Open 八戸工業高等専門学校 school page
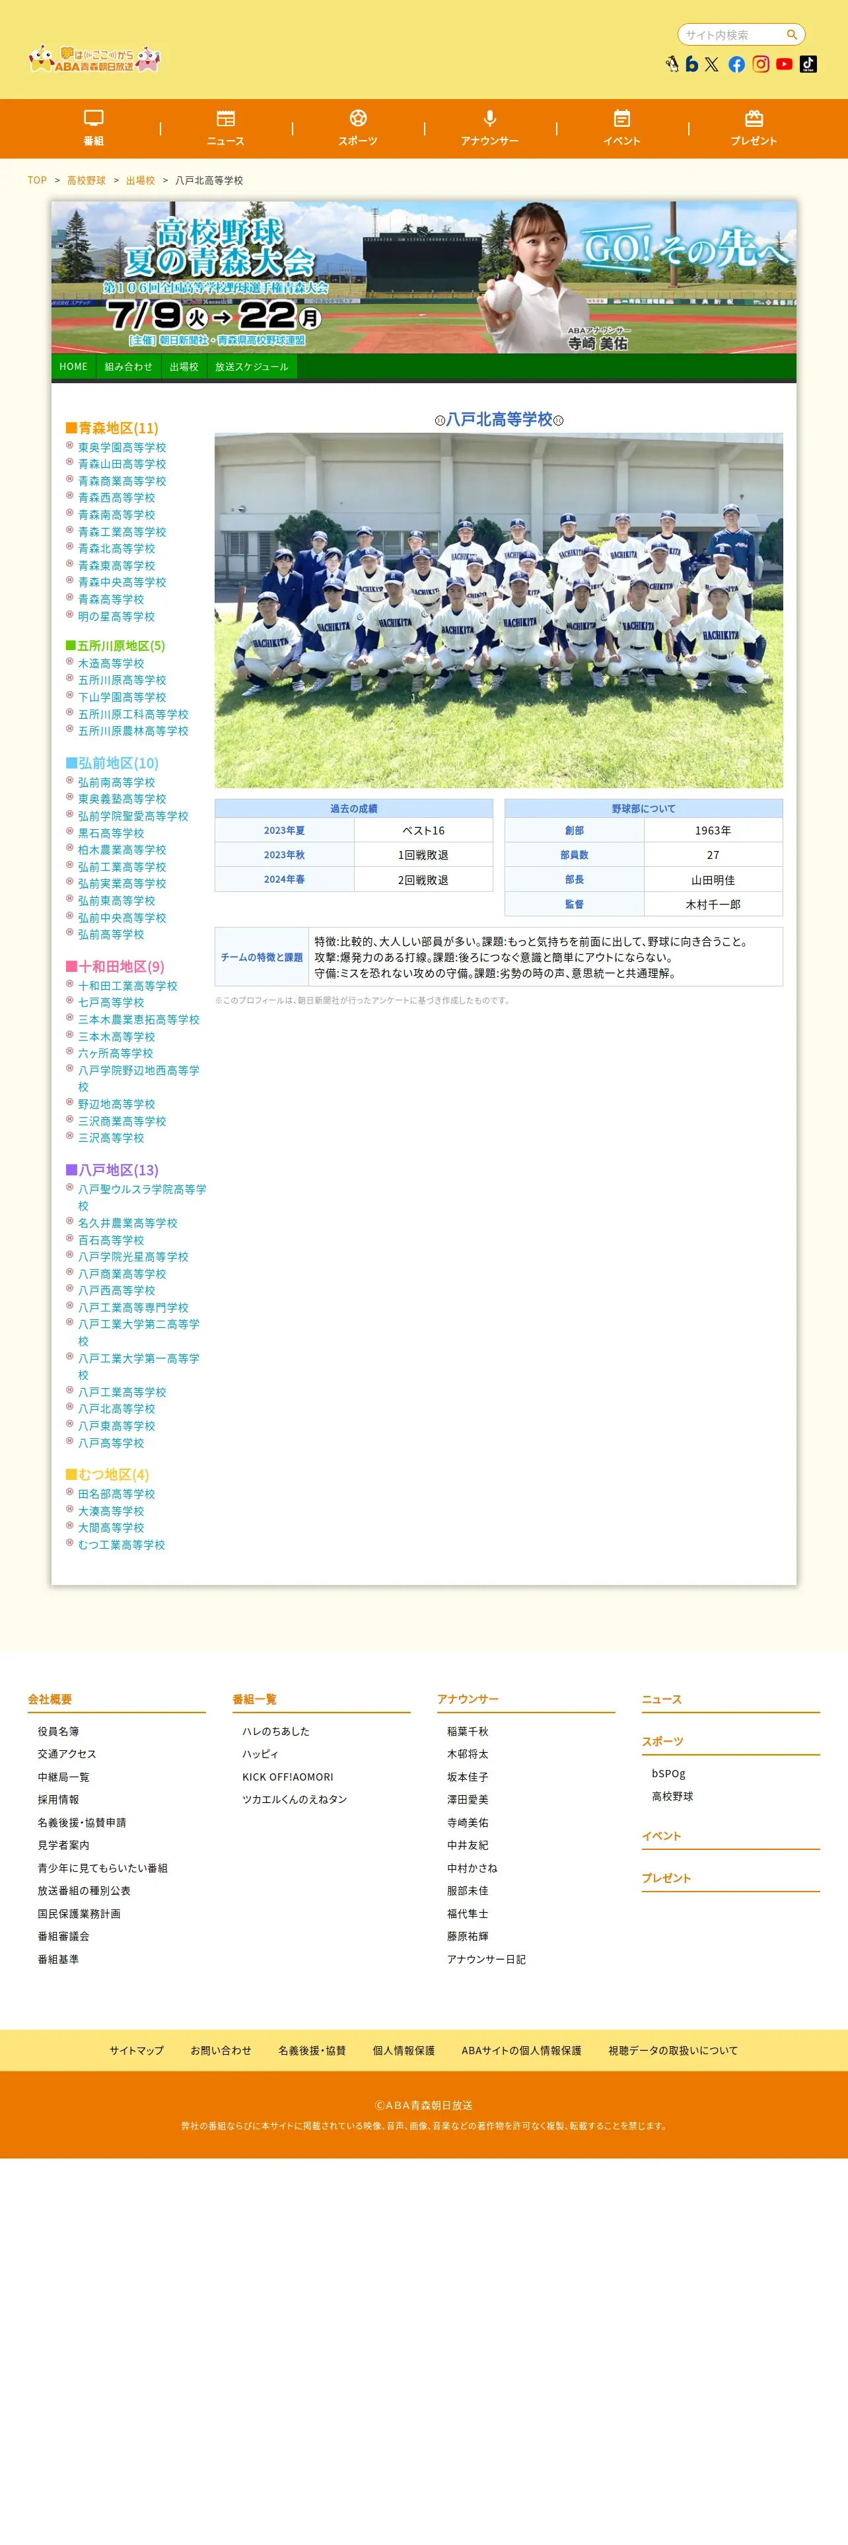 tap(133, 1308)
